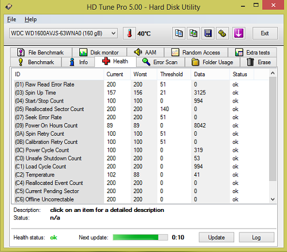This screenshot has height=252, width=287.
Task: Click the Current column header
Action: pyautogui.click(x=117, y=74)
